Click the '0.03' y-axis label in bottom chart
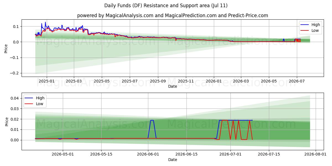The image size is (332, 166). (15, 109)
